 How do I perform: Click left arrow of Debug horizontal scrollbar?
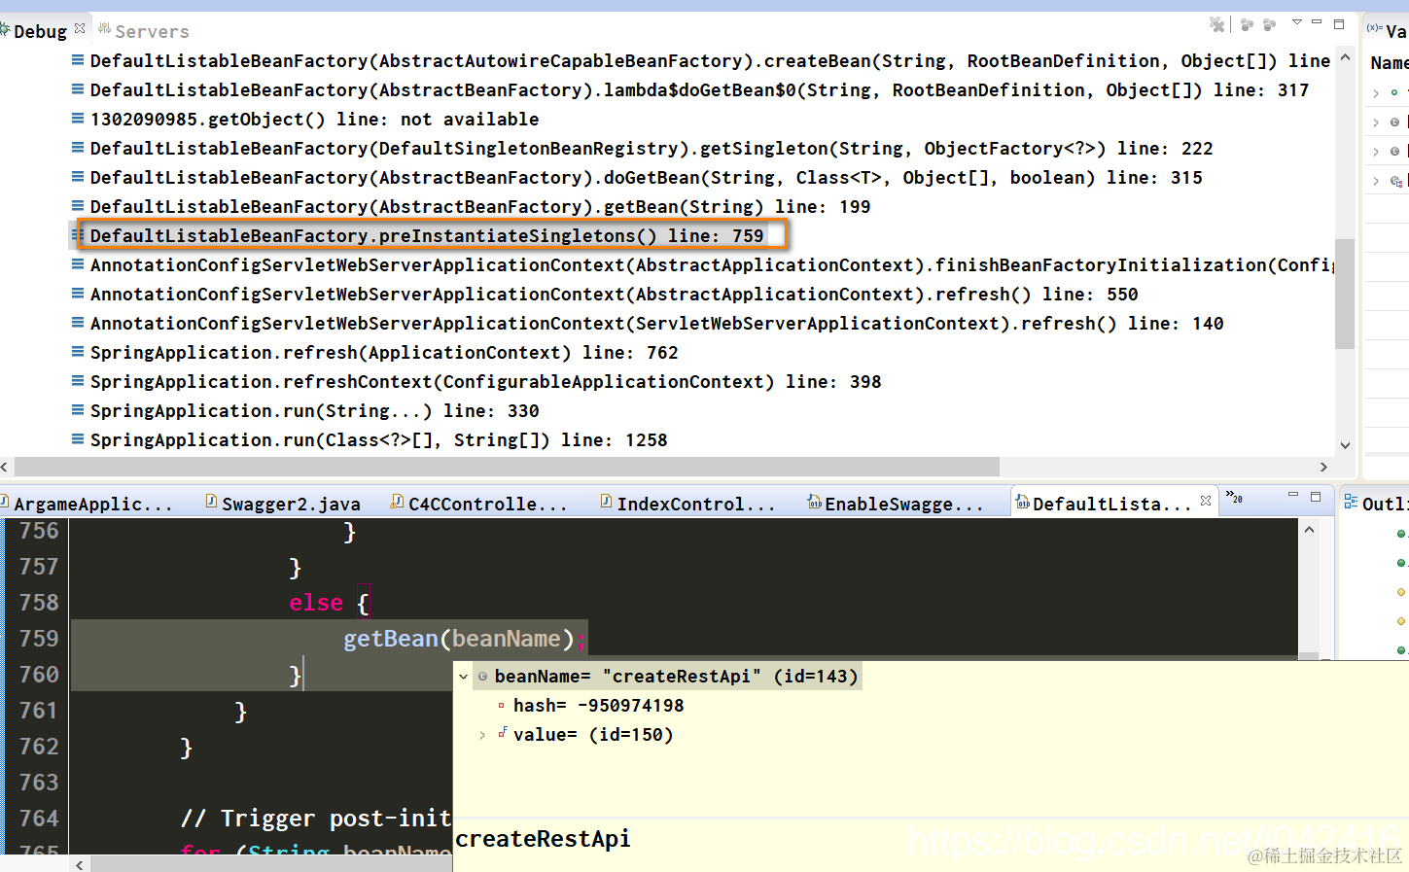coord(6,467)
